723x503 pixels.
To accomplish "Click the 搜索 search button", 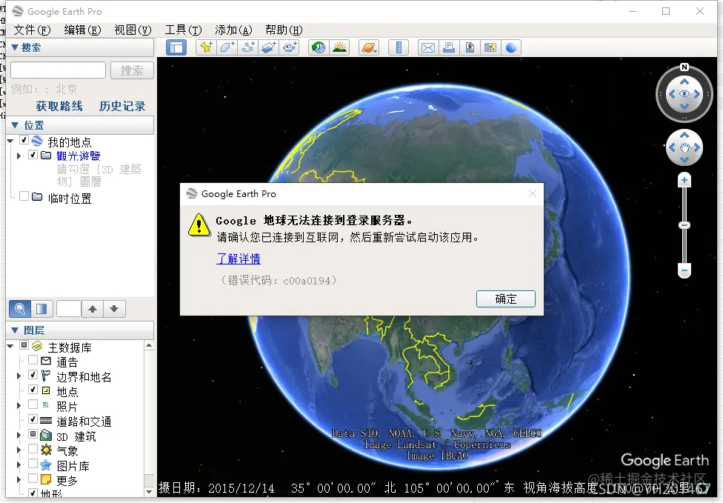I will tap(132, 70).
